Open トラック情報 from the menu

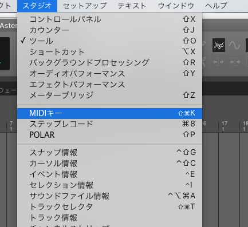(109, 218)
